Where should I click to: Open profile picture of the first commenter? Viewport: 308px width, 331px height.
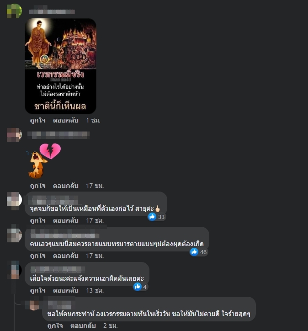click(x=14, y=11)
